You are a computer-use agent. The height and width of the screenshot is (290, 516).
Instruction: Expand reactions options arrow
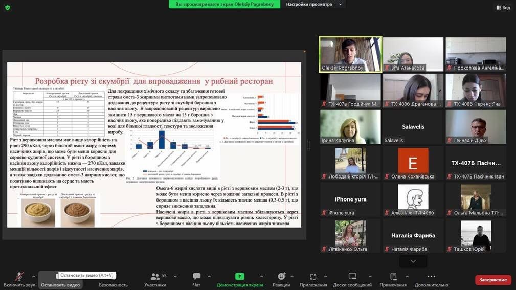[x=292, y=277]
